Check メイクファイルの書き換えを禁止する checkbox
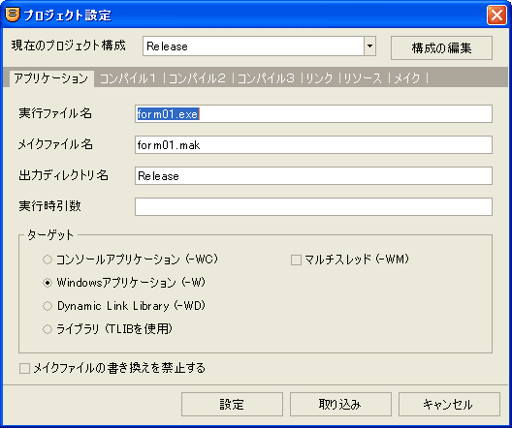The image size is (512, 428). pyautogui.click(x=24, y=369)
